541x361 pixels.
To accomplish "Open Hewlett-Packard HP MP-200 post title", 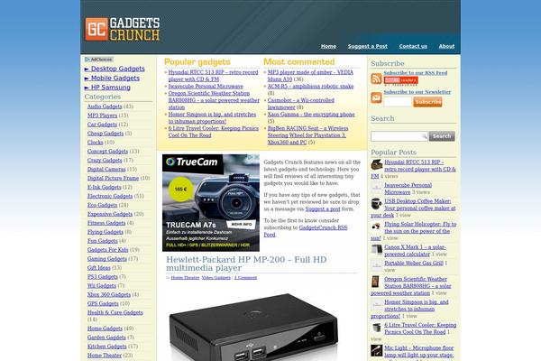I will pos(246,264).
